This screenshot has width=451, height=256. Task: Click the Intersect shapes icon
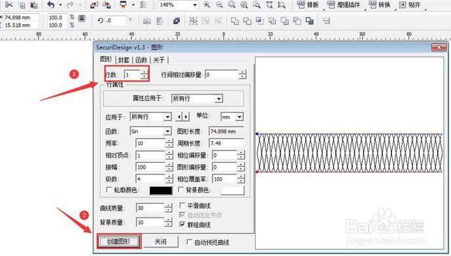(x=259, y=21)
